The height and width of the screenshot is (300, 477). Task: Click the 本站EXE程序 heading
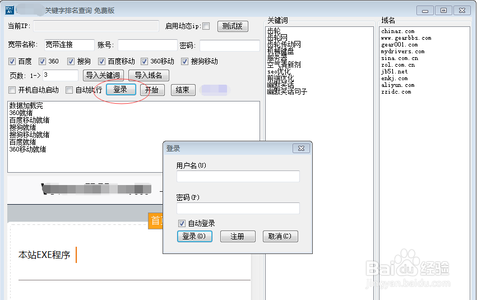click(44, 255)
